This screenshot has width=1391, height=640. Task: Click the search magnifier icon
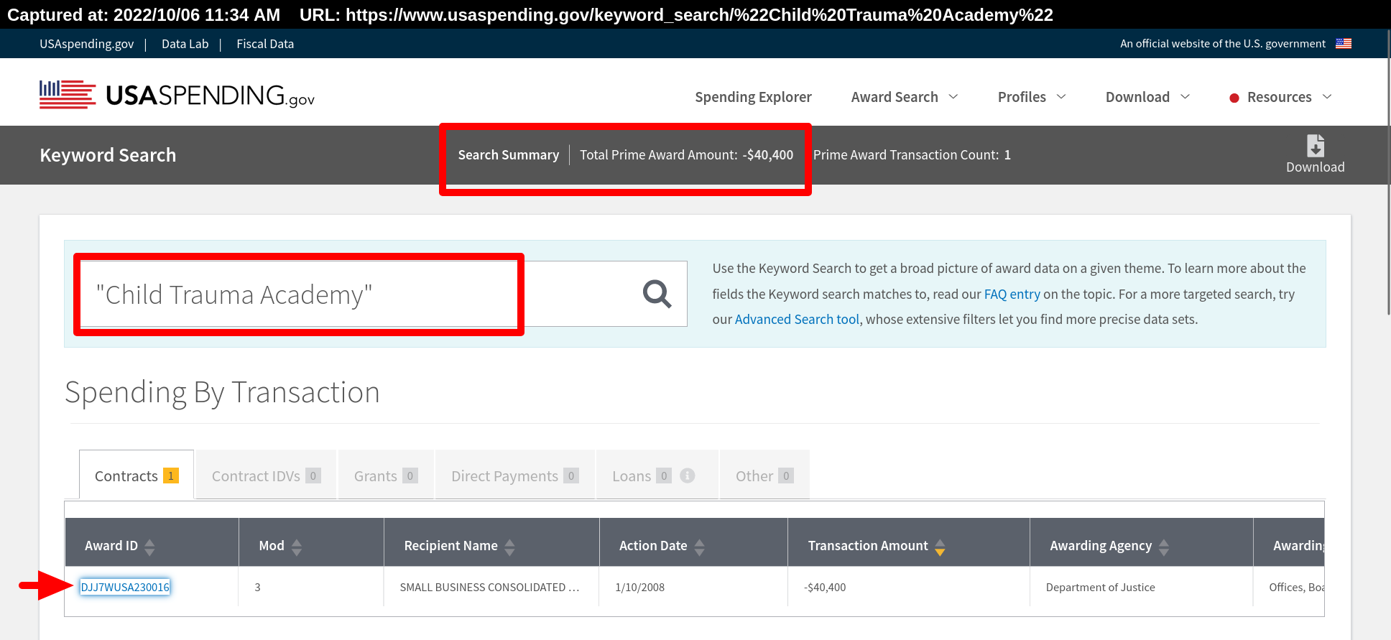pyautogui.click(x=657, y=294)
